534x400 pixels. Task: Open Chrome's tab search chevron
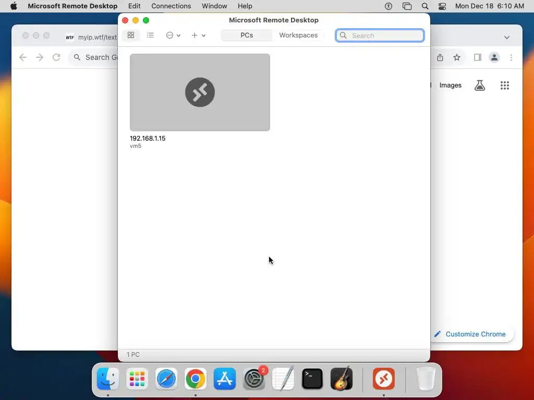point(507,37)
